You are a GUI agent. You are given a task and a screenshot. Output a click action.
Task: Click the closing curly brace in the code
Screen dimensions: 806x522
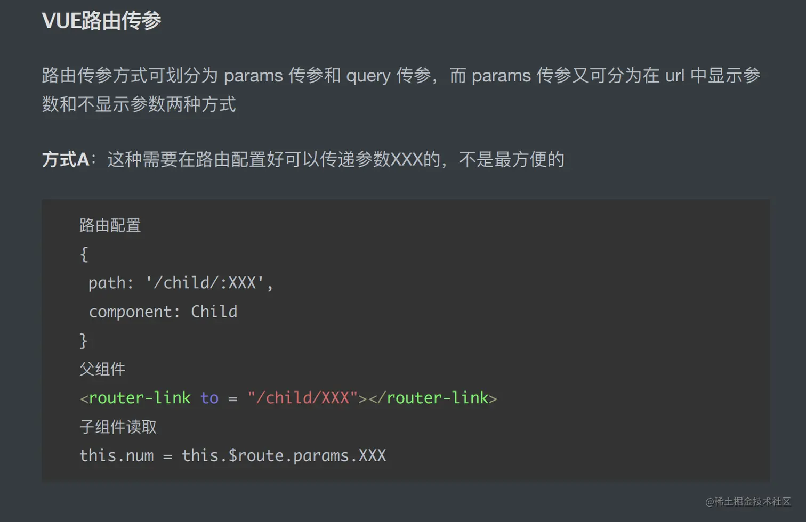pos(84,340)
